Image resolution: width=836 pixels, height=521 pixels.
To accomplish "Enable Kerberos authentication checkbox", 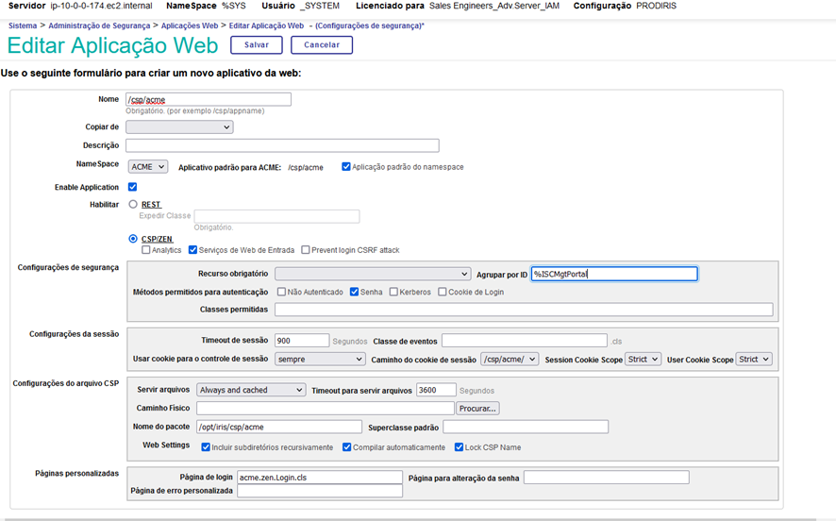I will click(x=393, y=293).
